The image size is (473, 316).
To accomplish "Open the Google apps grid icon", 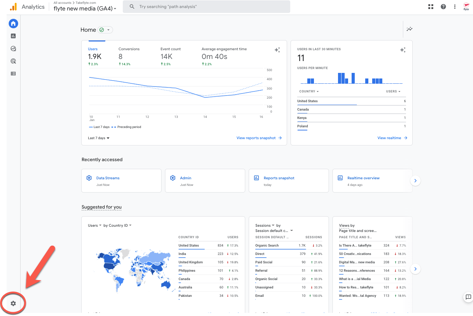I will (x=430, y=6).
